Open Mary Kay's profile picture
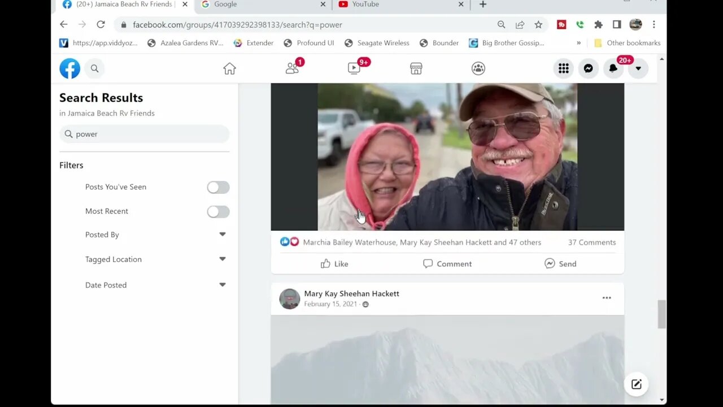Screen dimensions: 723x407 coord(290,298)
